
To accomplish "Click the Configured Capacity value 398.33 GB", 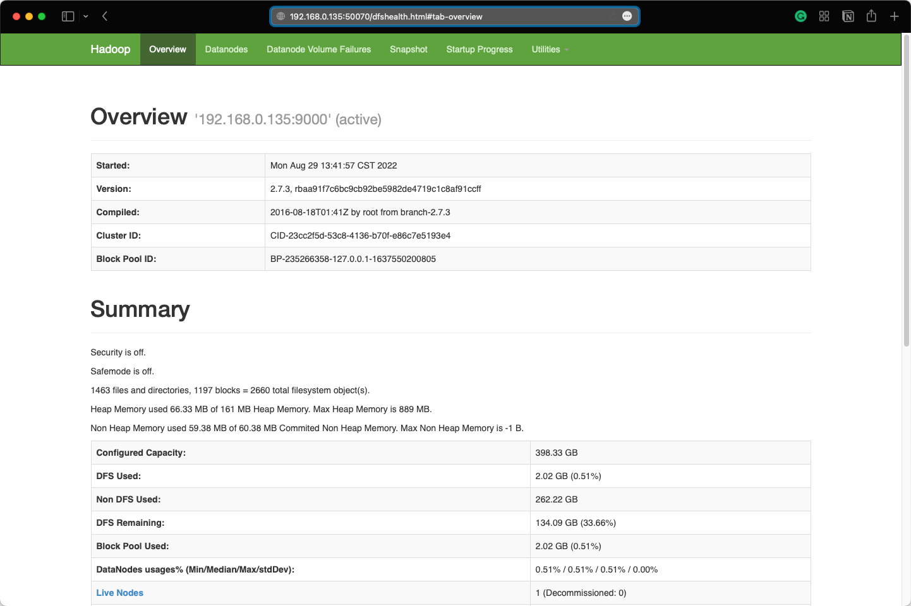I will tap(557, 453).
